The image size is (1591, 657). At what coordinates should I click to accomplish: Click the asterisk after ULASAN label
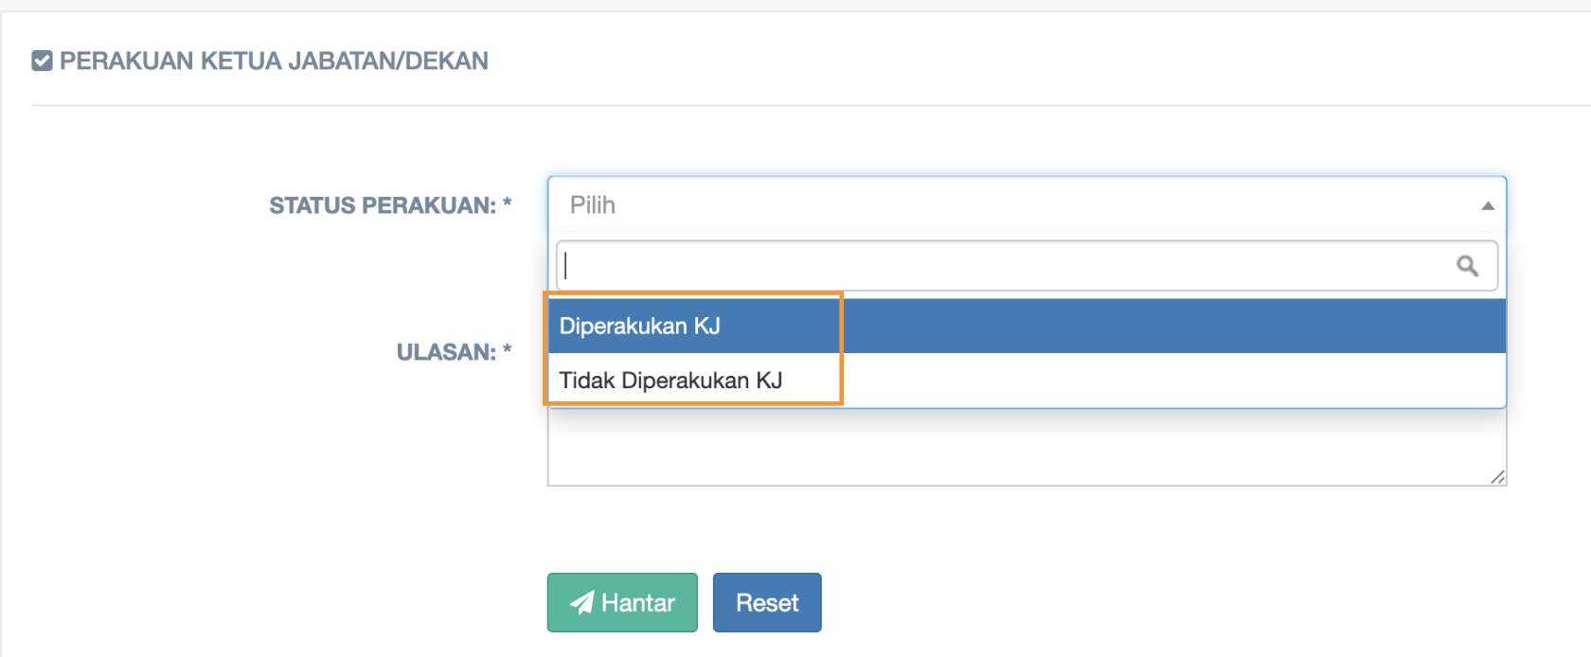click(508, 349)
